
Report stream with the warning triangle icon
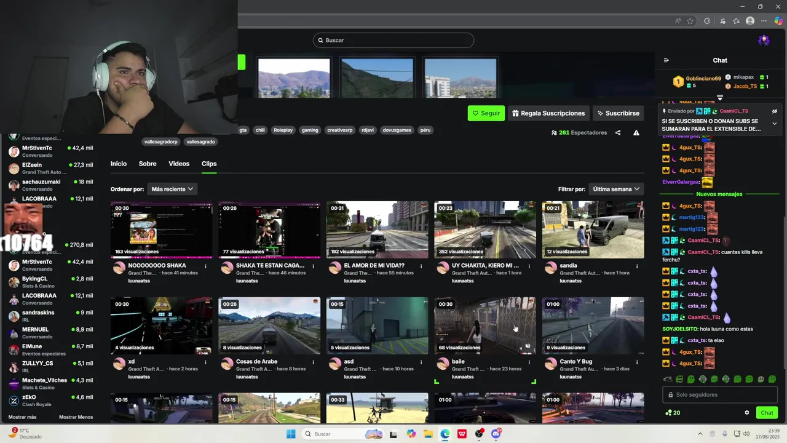(x=636, y=133)
